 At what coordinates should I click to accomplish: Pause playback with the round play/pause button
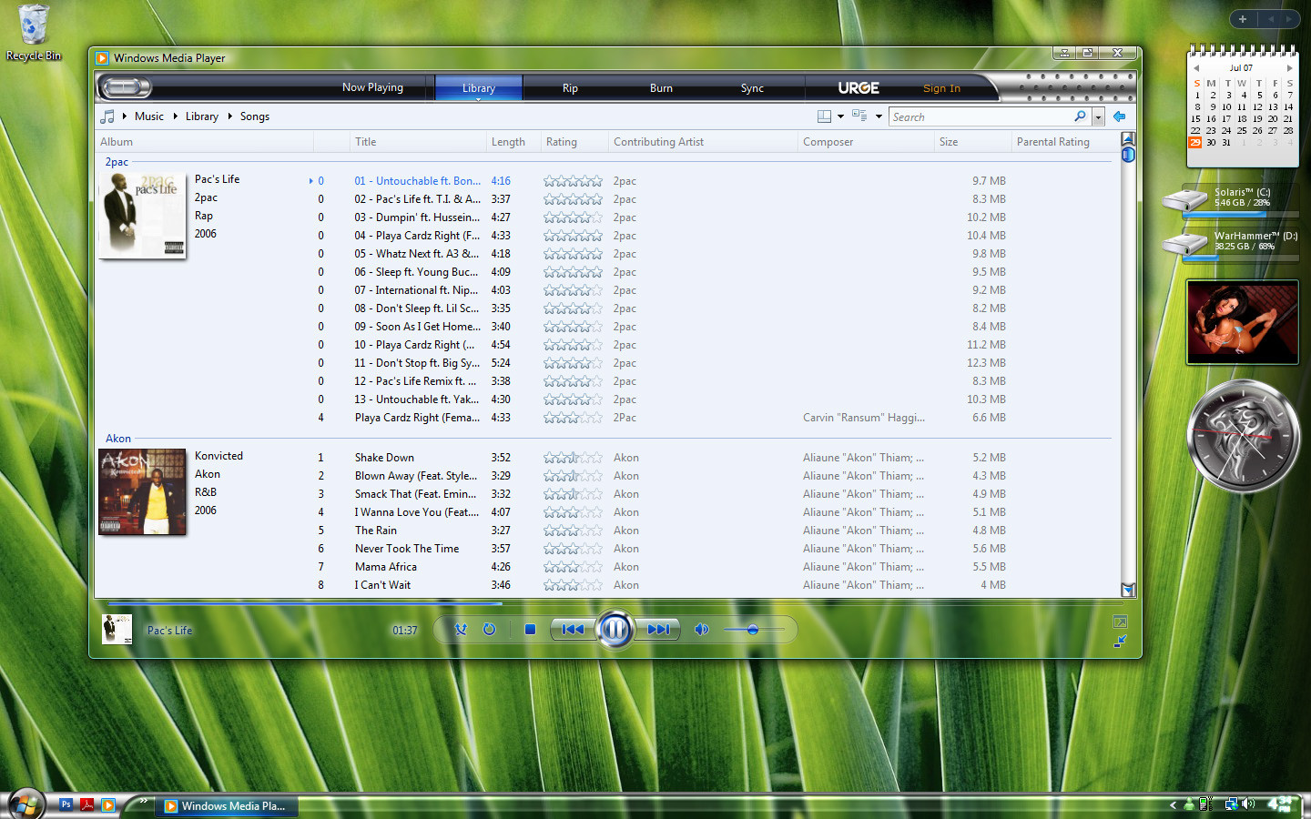[x=615, y=629]
